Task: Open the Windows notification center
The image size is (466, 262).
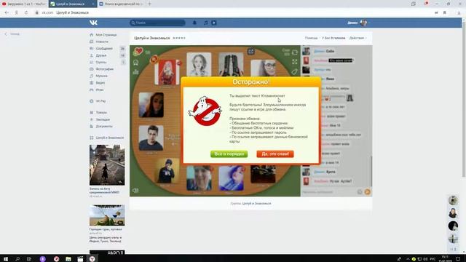Action: coord(458,259)
